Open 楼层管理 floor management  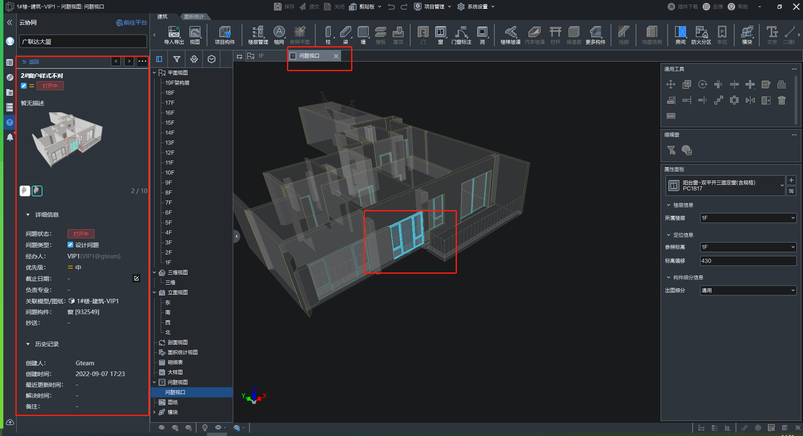[x=258, y=35]
